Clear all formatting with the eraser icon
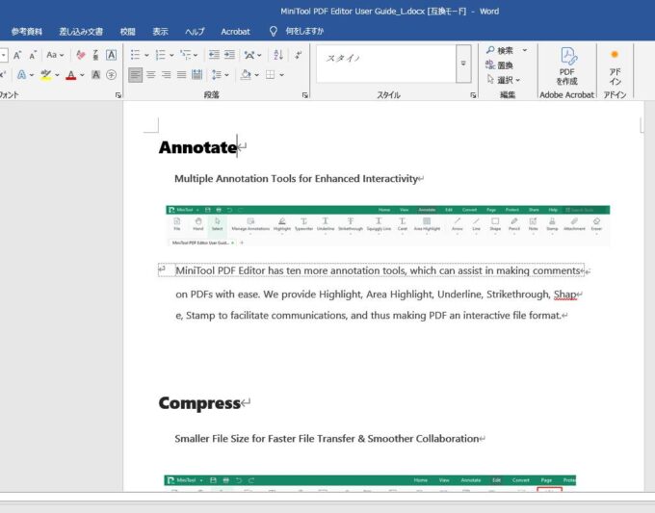 click(81, 55)
